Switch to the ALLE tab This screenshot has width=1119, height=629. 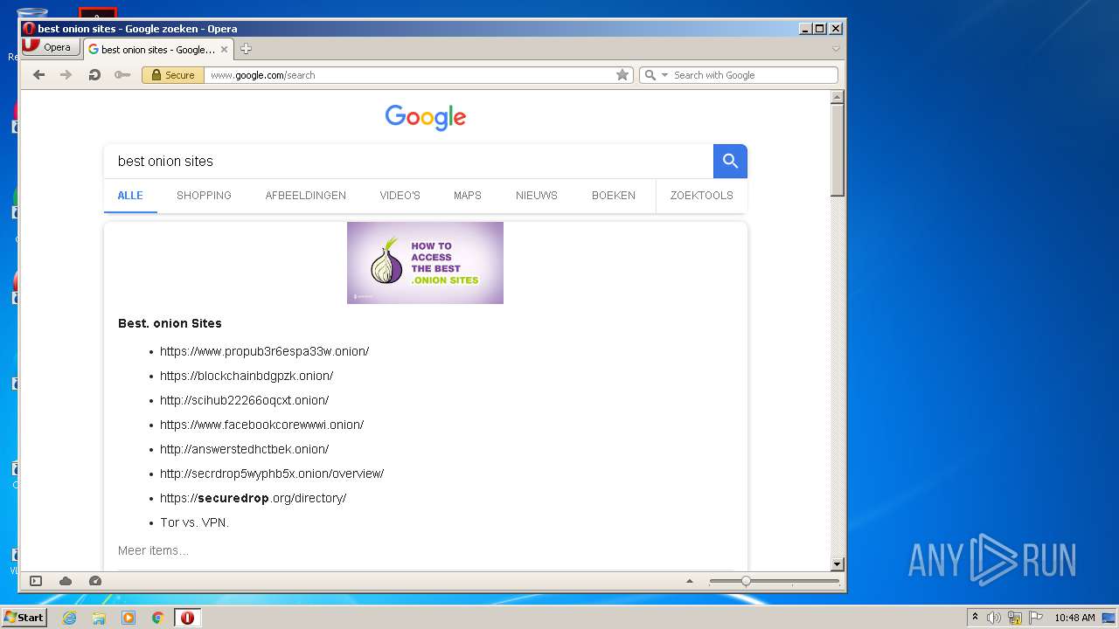pos(130,196)
